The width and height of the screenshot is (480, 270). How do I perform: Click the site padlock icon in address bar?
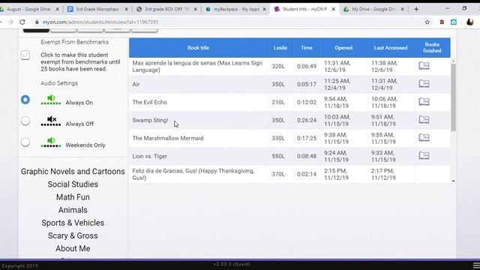click(37, 22)
